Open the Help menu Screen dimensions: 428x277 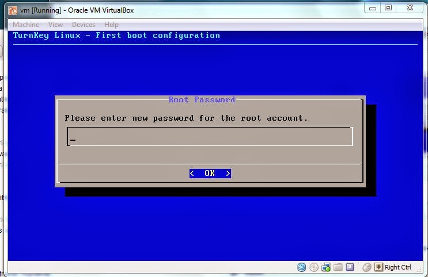[111, 25]
